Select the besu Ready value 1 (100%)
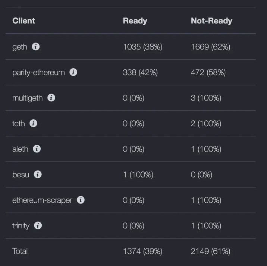Image resolution: width=267 pixels, height=266 pixels. (138, 175)
